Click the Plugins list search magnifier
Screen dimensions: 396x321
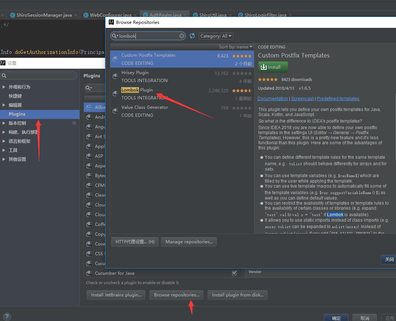89,88
